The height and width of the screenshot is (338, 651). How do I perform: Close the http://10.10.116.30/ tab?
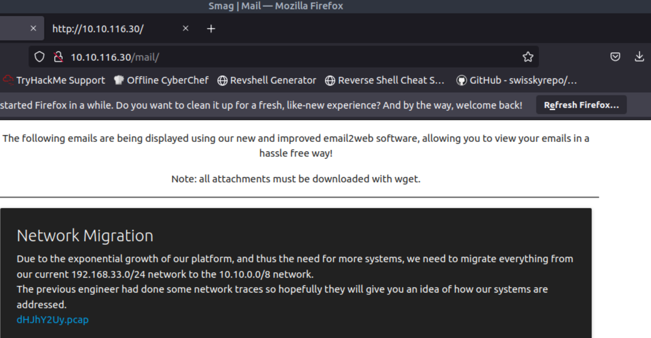pos(185,29)
